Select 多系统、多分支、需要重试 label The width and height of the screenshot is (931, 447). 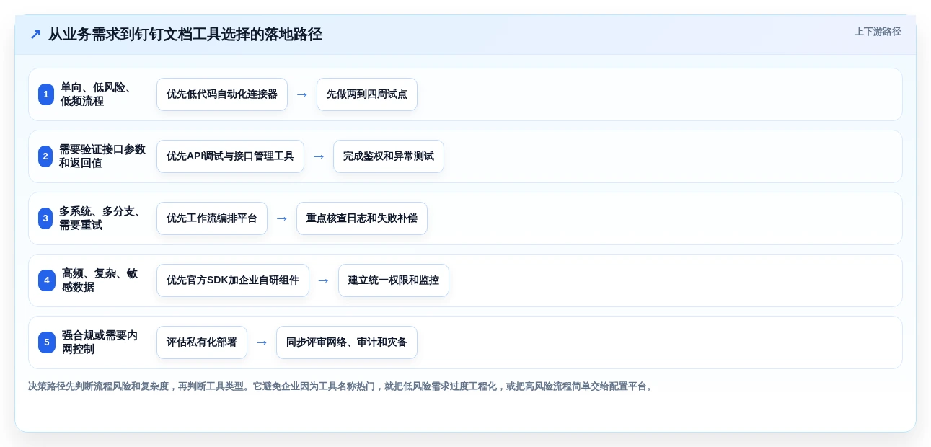[x=101, y=218]
